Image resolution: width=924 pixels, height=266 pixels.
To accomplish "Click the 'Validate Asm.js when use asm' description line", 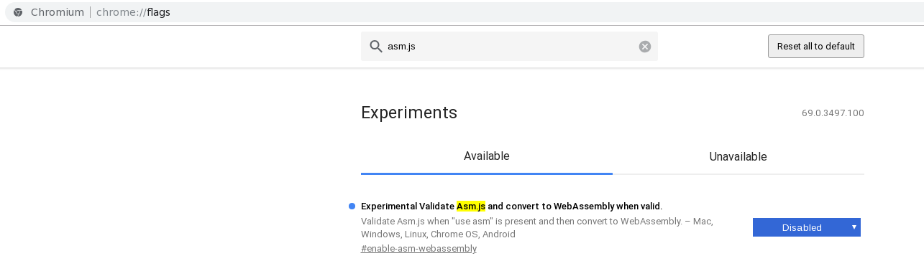I will 536,221.
